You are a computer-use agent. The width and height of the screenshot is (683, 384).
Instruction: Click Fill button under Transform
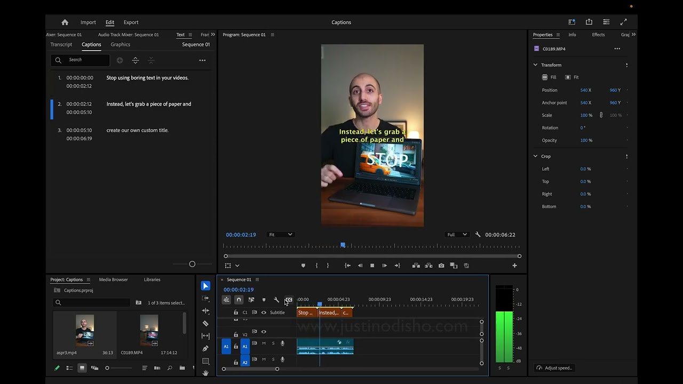[x=549, y=77]
